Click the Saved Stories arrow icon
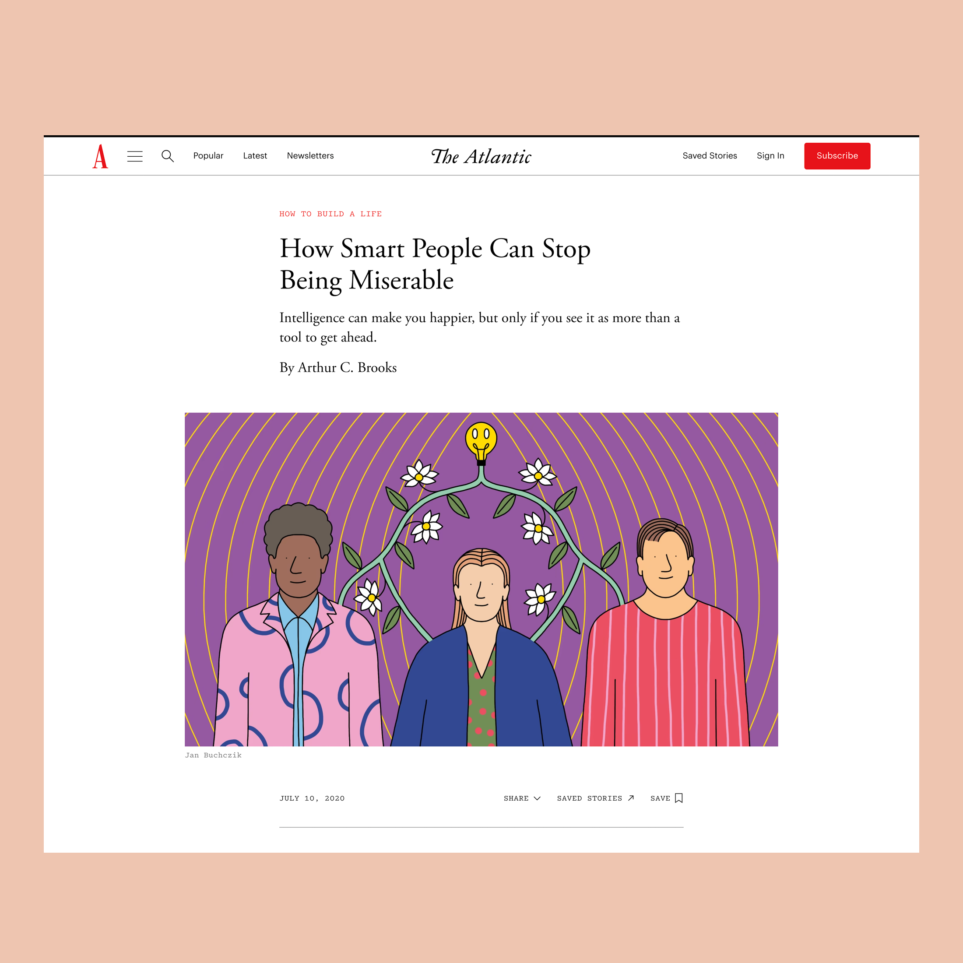The image size is (963, 963). 630,798
